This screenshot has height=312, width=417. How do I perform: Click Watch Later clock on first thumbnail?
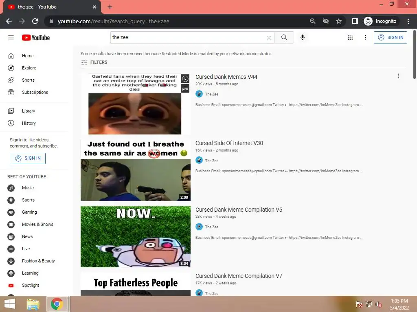[x=185, y=78]
